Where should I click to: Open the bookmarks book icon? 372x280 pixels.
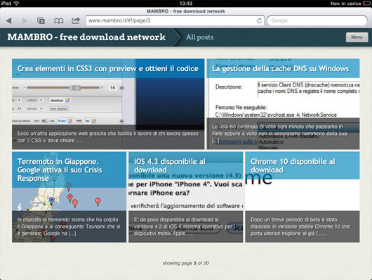coord(58,21)
